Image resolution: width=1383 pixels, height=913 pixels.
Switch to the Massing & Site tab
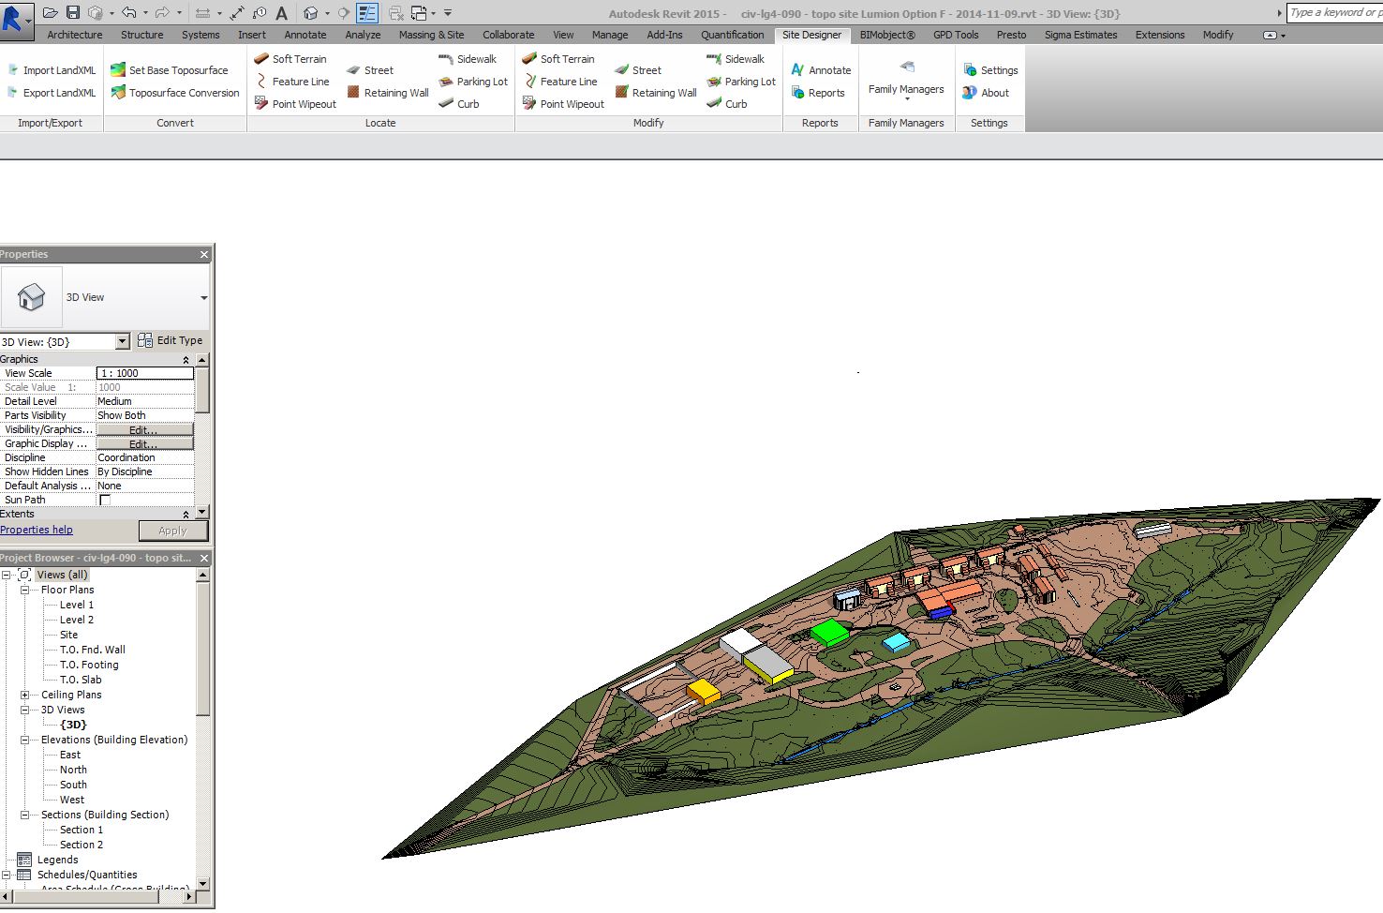(x=431, y=35)
